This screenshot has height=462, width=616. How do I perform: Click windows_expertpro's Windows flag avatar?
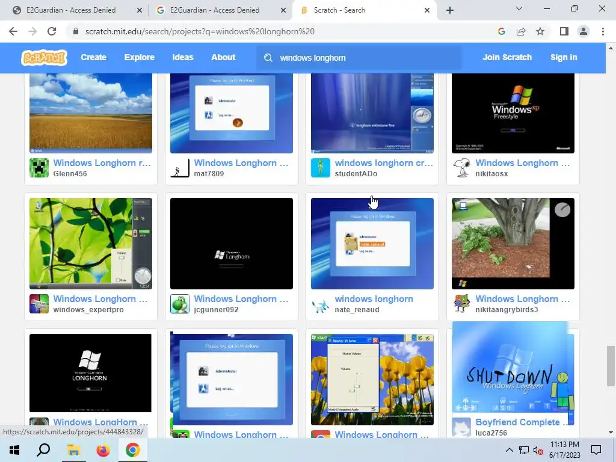pos(39,304)
